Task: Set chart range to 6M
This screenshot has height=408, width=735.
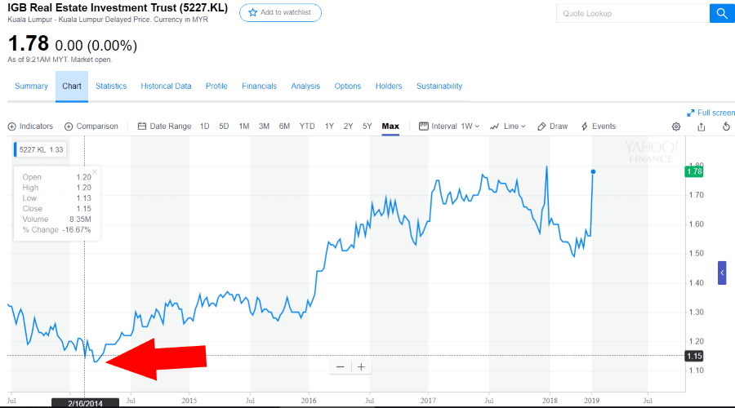Action: [x=284, y=126]
